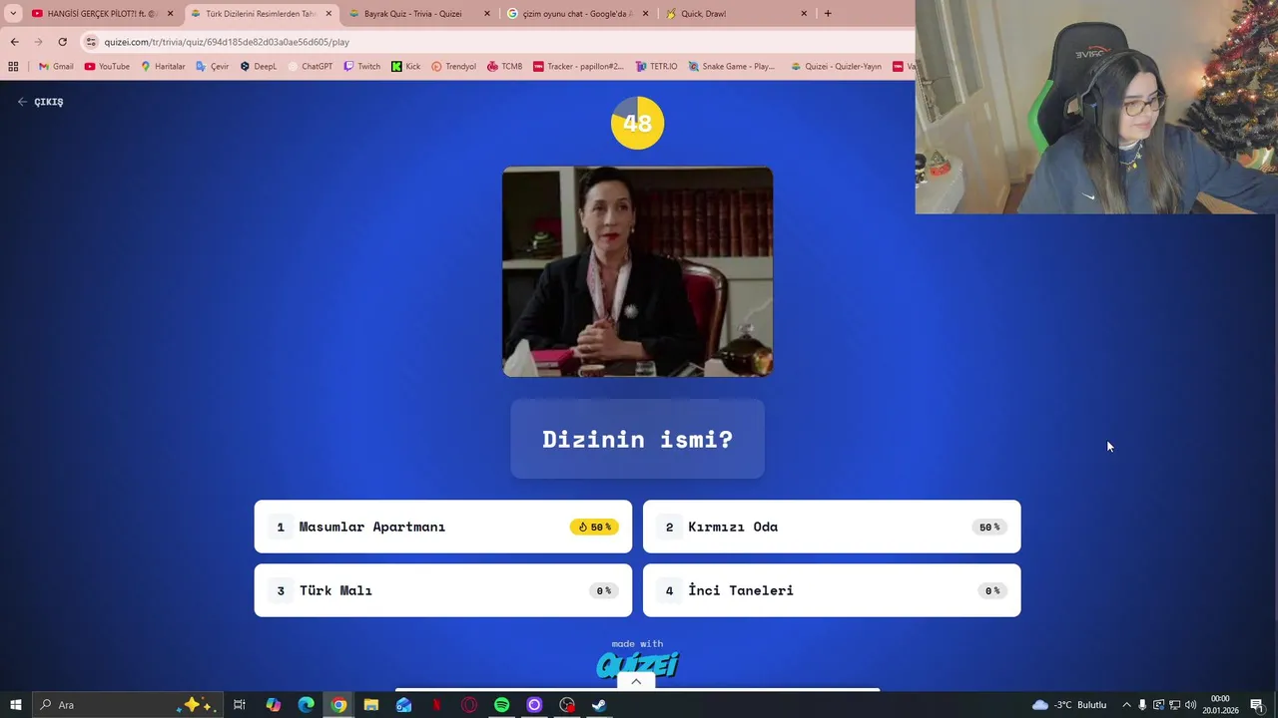Open a new browser tab
Image resolution: width=1278 pixels, height=718 pixels.
pyautogui.click(x=827, y=13)
